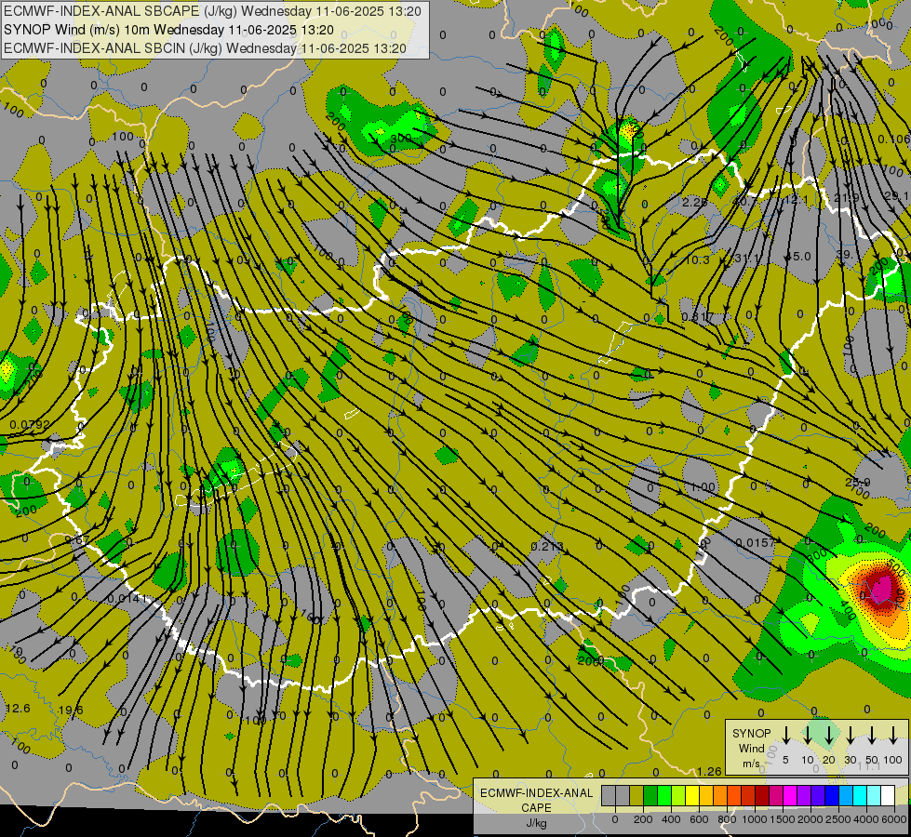Click the CIN value '0.817' on map

click(698, 316)
